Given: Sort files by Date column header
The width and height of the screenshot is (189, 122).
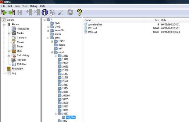Looking at the screenshot, I should [x=164, y=20].
